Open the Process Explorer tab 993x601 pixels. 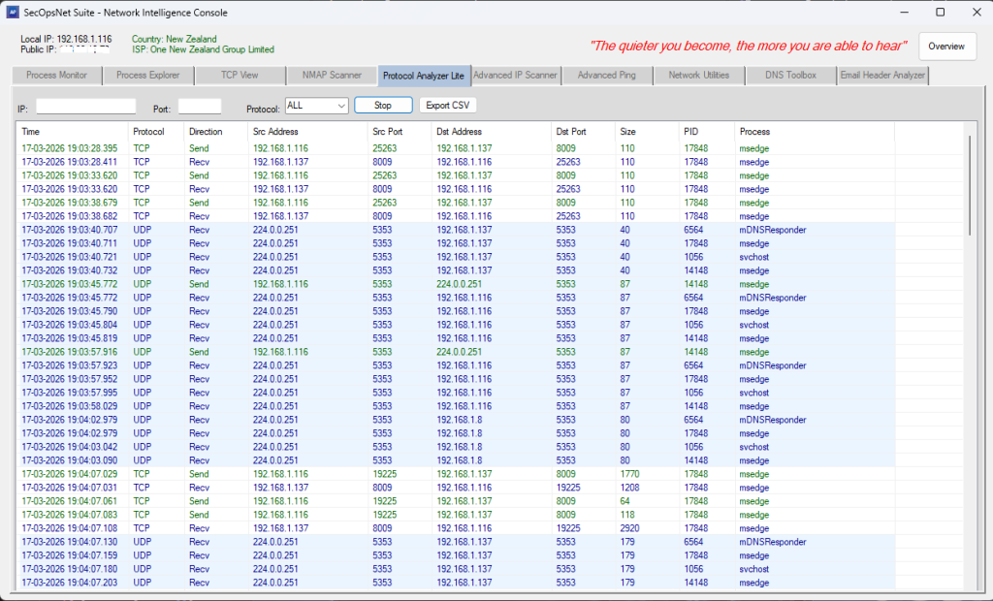click(x=147, y=76)
